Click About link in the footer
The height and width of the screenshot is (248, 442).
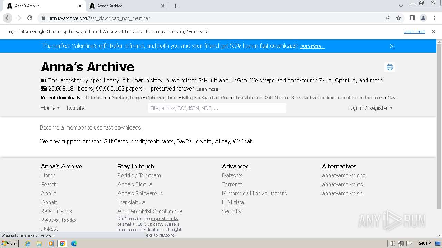pyautogui.click(x=48, y=193)
